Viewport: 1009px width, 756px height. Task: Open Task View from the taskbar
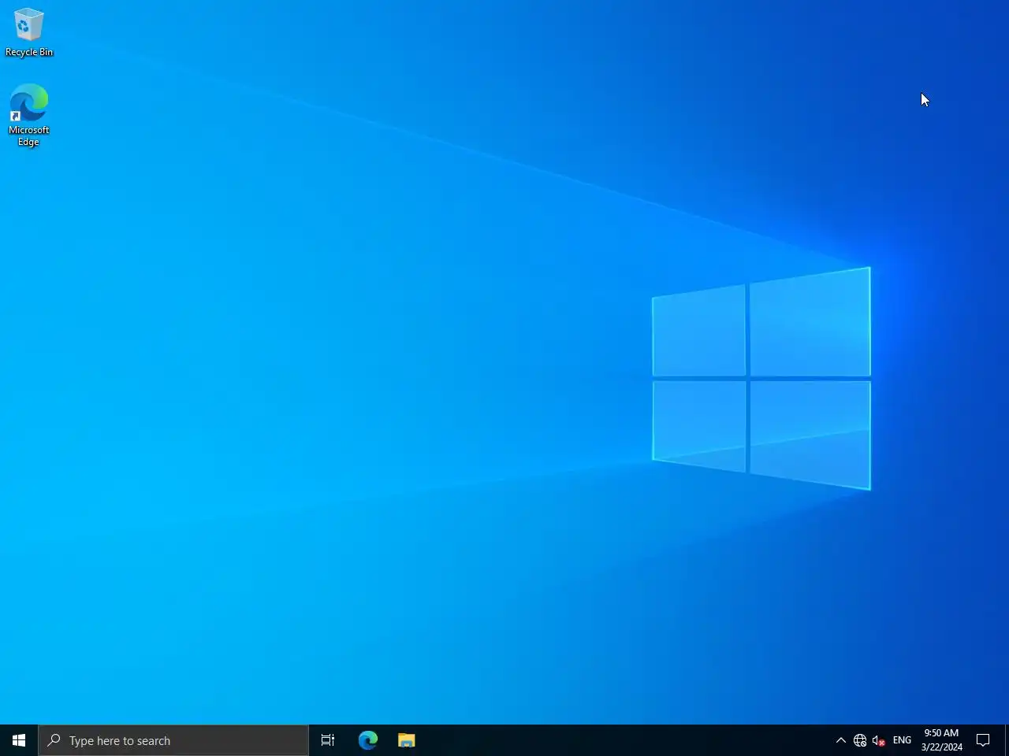click(x=328, y=740)
